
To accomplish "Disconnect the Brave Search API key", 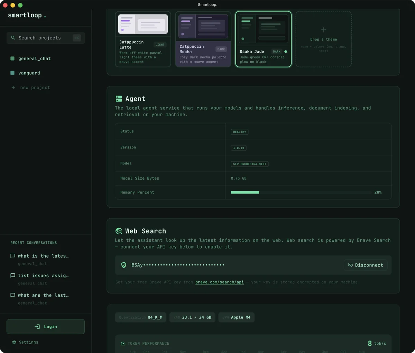I will click(366, 265).
